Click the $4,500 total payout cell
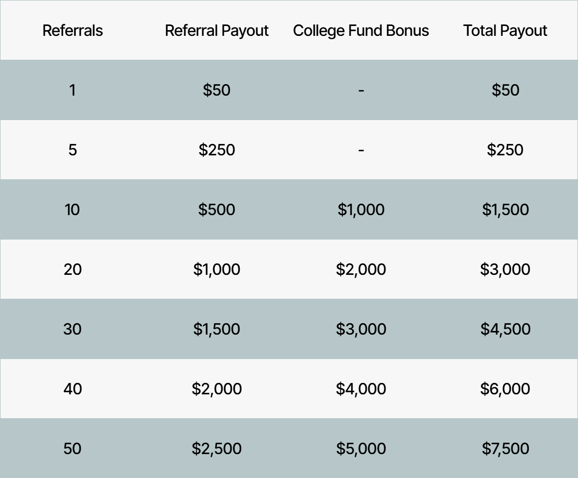578x478 pixels. [x=505, y=329]
